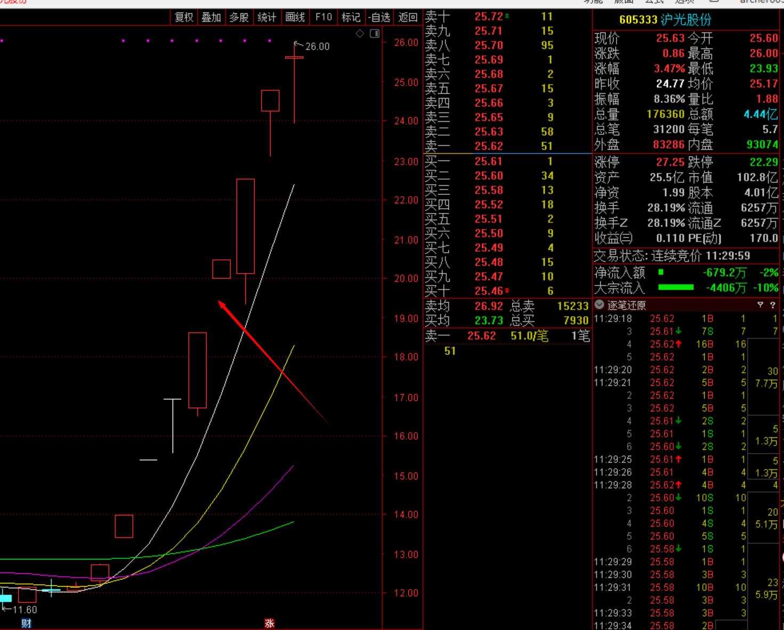Screen dimensions: 784x630
Task: Click the PE(动) value 170.0
Action: pyautogui.click(x=764, y=238)
